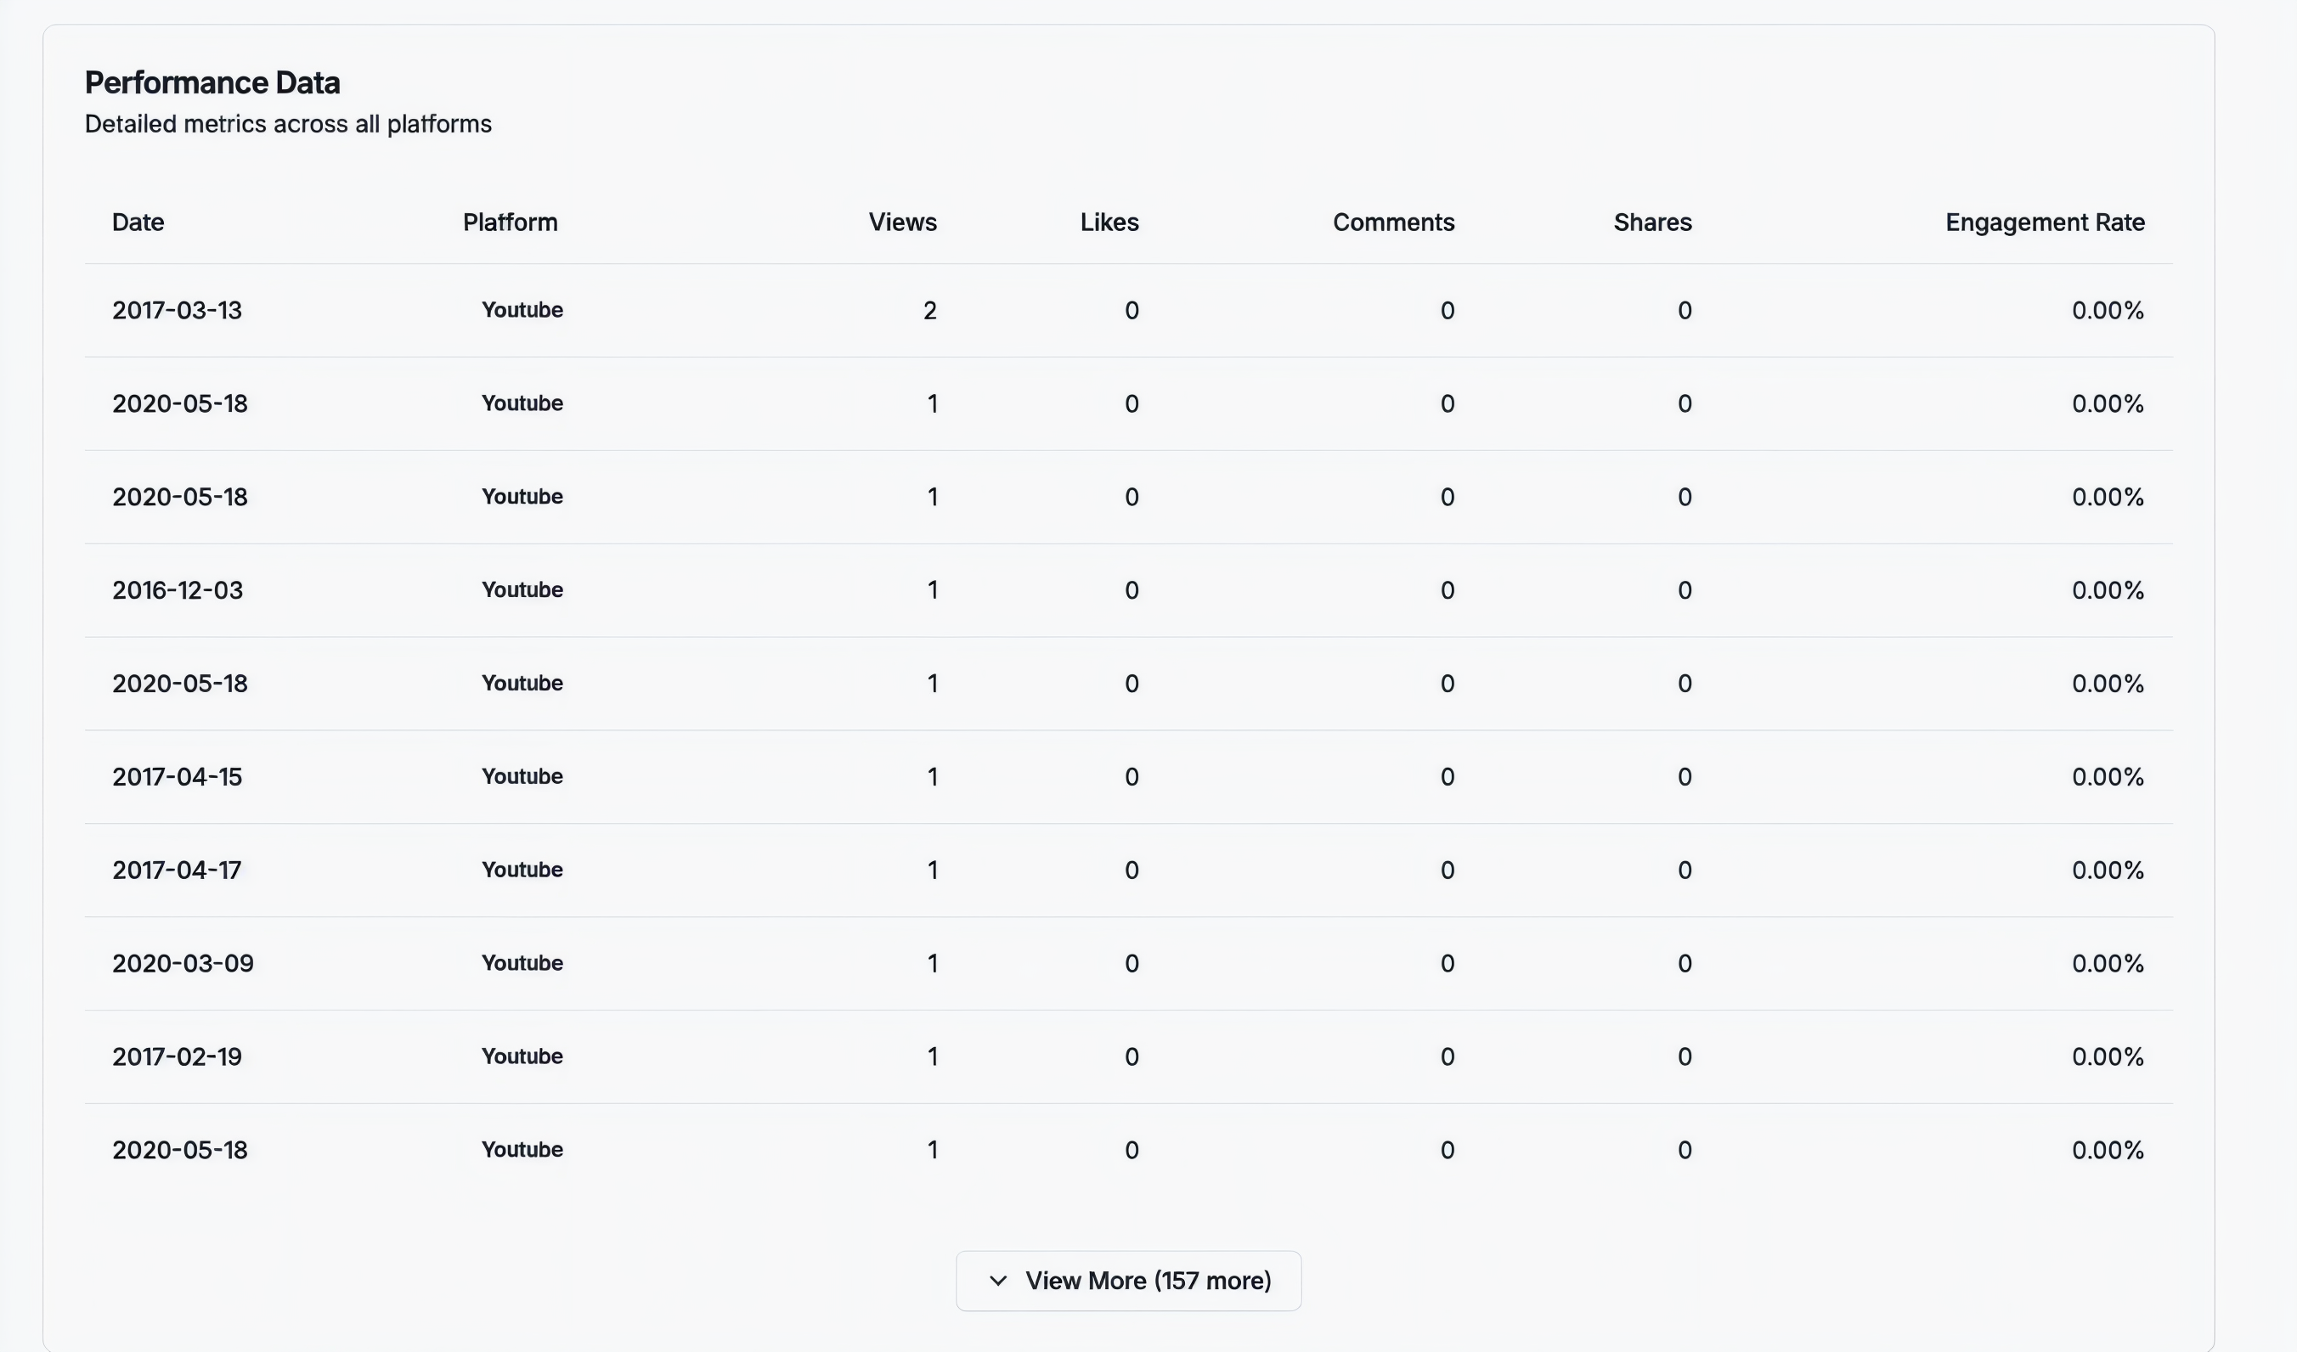The image size is (2297, 1352).
Task: Select the 2017-03-13 row date
Action: (x=177, y=311)
